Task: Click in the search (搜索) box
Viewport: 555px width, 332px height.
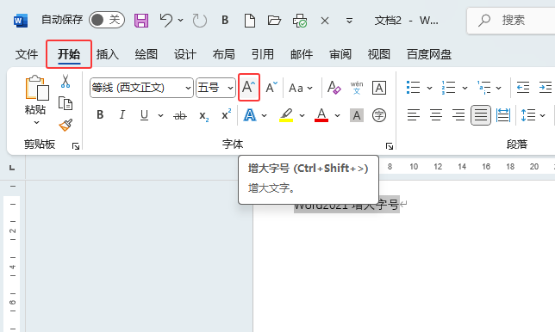Action: pos(511,21)
